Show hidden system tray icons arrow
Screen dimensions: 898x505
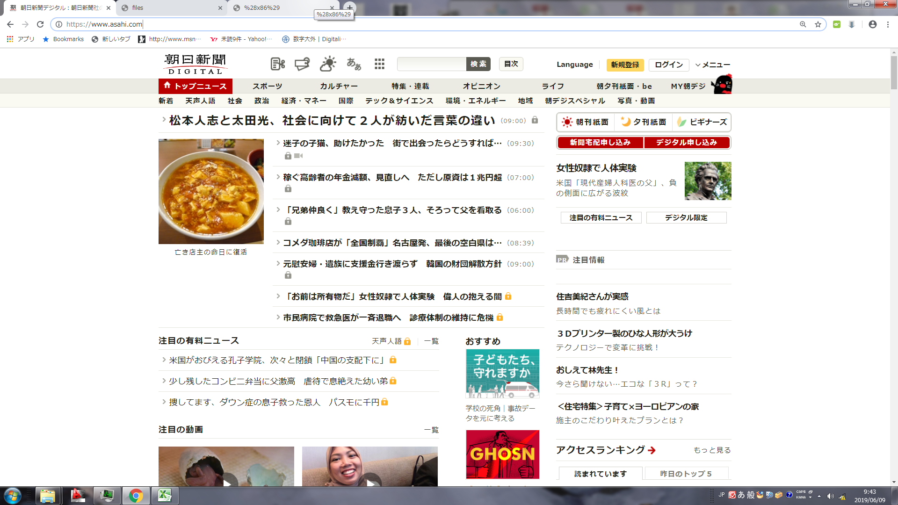tap(819, 496)
